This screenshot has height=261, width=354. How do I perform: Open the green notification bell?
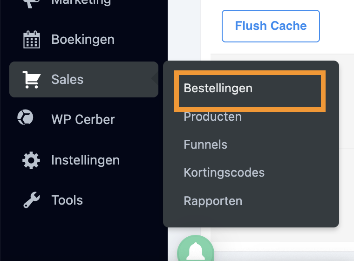tap(196, 249)
